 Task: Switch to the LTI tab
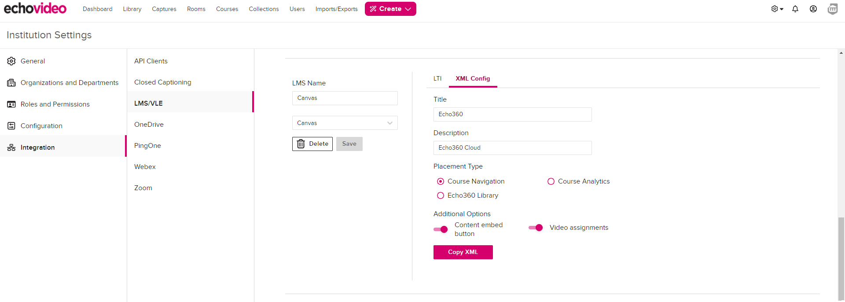437,78
